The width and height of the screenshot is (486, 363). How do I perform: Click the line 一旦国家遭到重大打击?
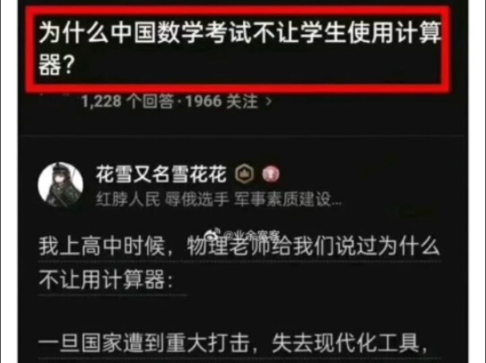tap(144, 343)
